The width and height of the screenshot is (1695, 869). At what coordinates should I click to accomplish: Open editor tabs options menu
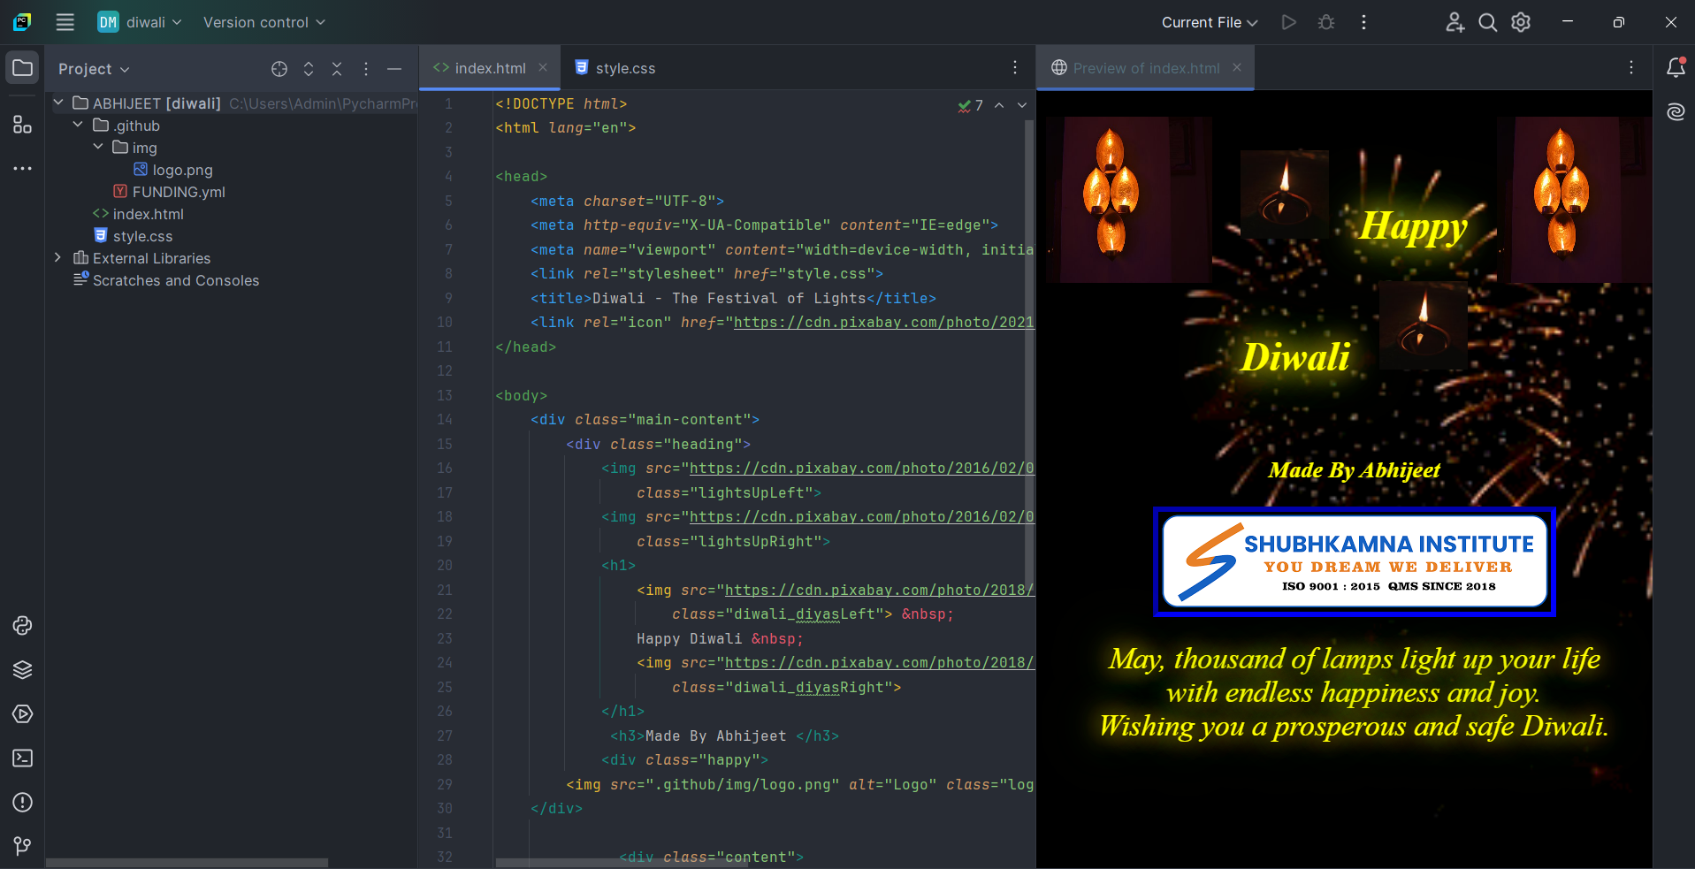click(x=1015, y=68)
